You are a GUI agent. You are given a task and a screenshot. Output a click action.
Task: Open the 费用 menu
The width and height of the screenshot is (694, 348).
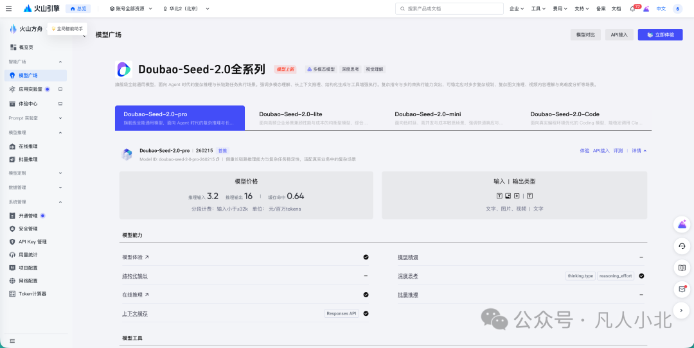coord(560,8)
